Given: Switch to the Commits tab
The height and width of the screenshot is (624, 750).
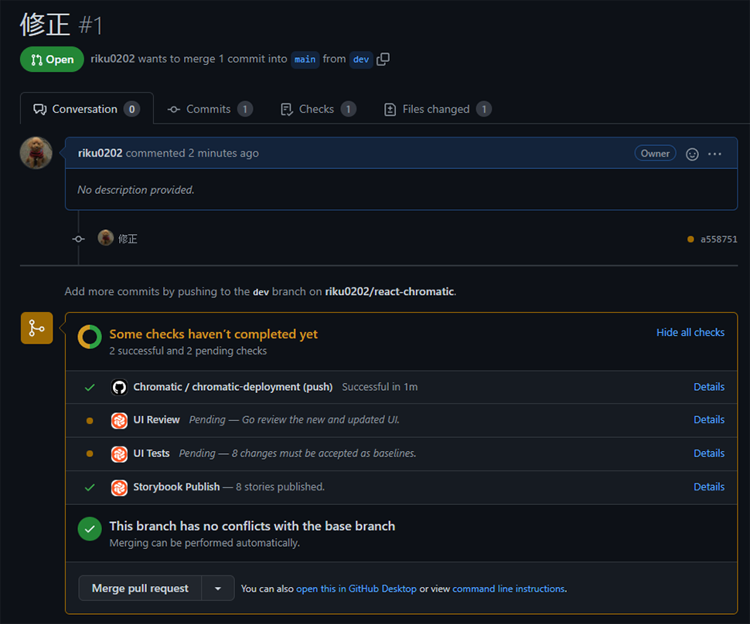Looking at the screenshot, I should (x=210, y=110).
